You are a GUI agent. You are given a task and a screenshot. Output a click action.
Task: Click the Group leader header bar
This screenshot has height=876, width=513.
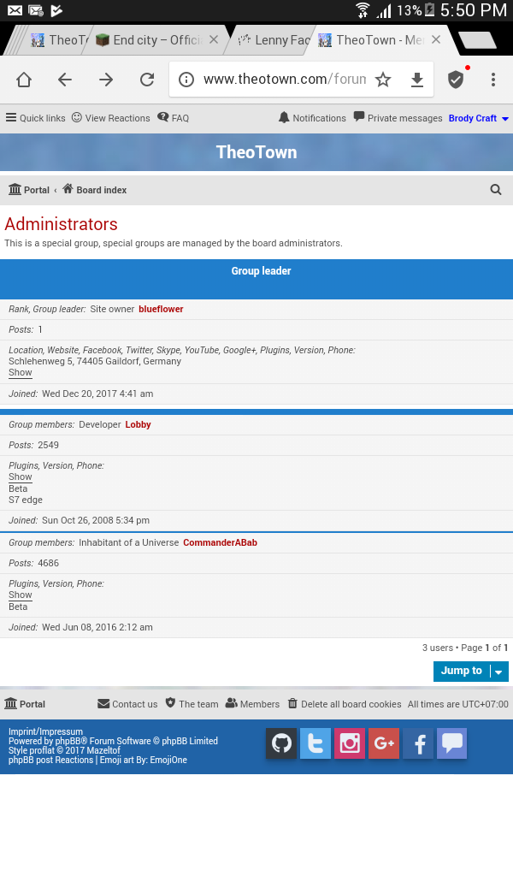pos(256,279)
